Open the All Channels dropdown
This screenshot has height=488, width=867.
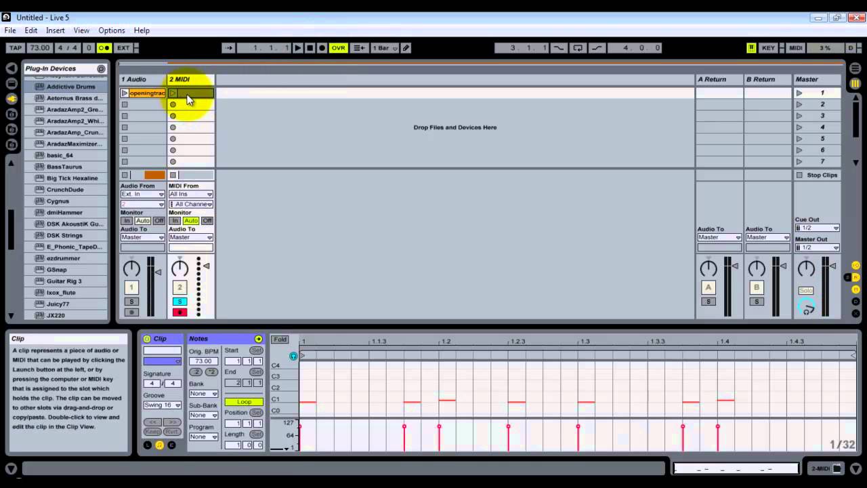point(190,204)
